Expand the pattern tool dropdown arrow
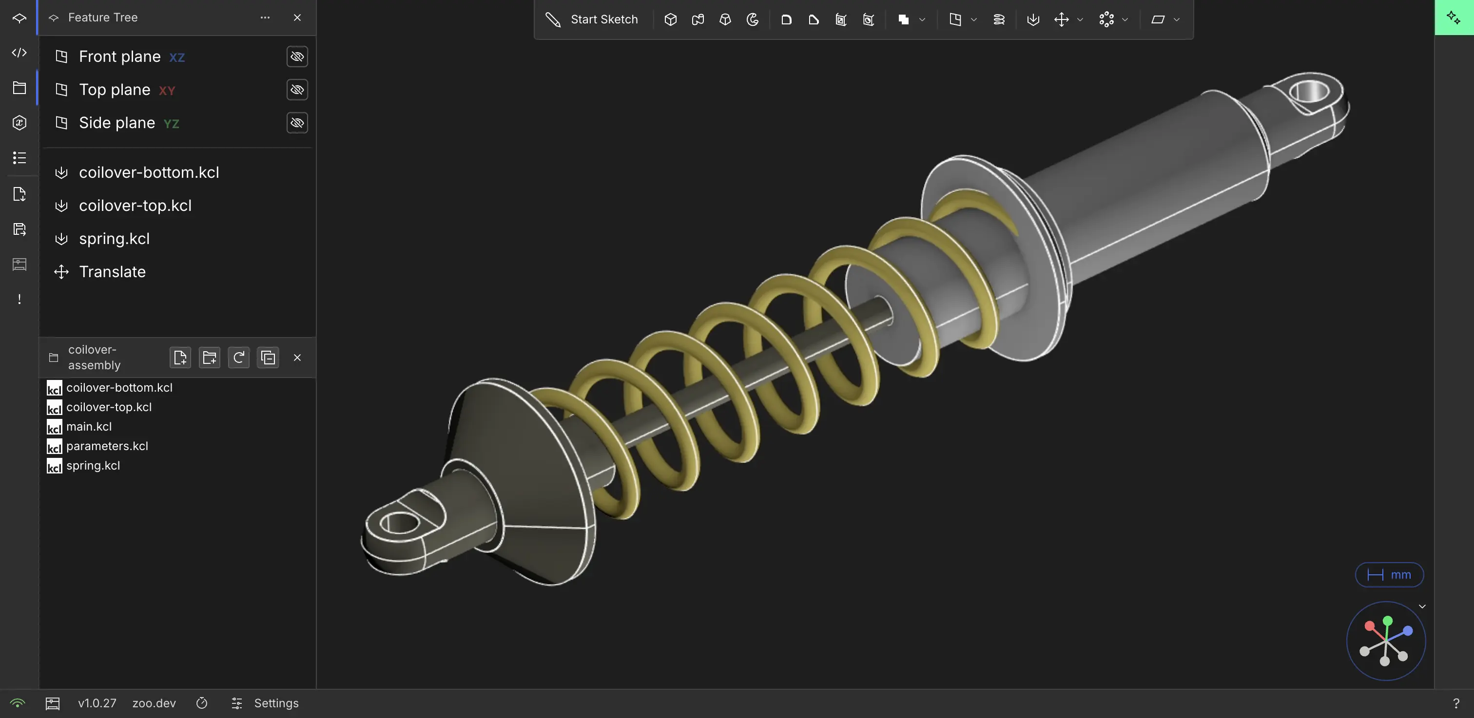The width and height of the screenshot is (1474, 718). click(x=1125, y=19)
